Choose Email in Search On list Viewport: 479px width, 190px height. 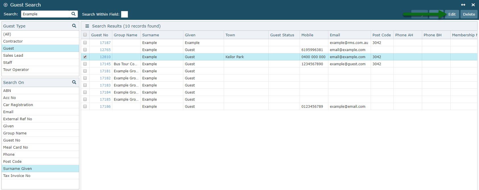point(40,112)
